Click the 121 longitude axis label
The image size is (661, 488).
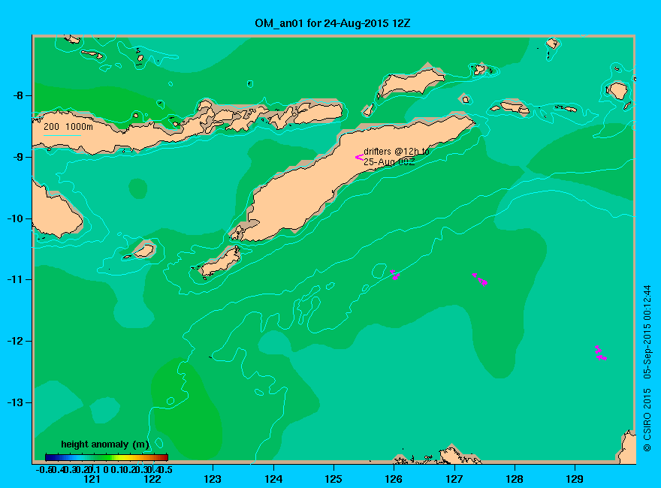click(92, 479)
